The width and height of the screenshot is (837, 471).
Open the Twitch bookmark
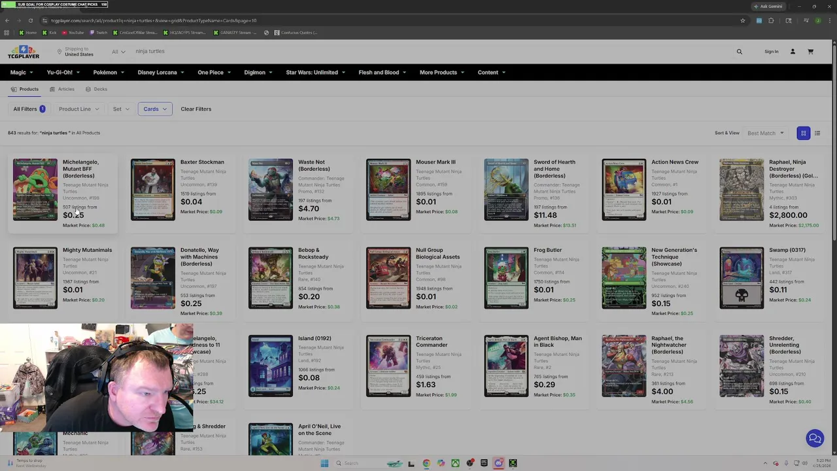pos(99,33)
